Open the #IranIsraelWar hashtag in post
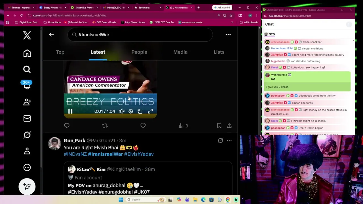The image size is (363, 204). [x=105, y=154]
